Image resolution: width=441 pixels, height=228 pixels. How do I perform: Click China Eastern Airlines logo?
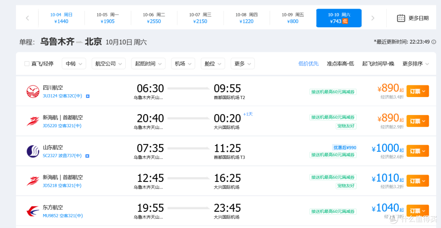(33, 211)
